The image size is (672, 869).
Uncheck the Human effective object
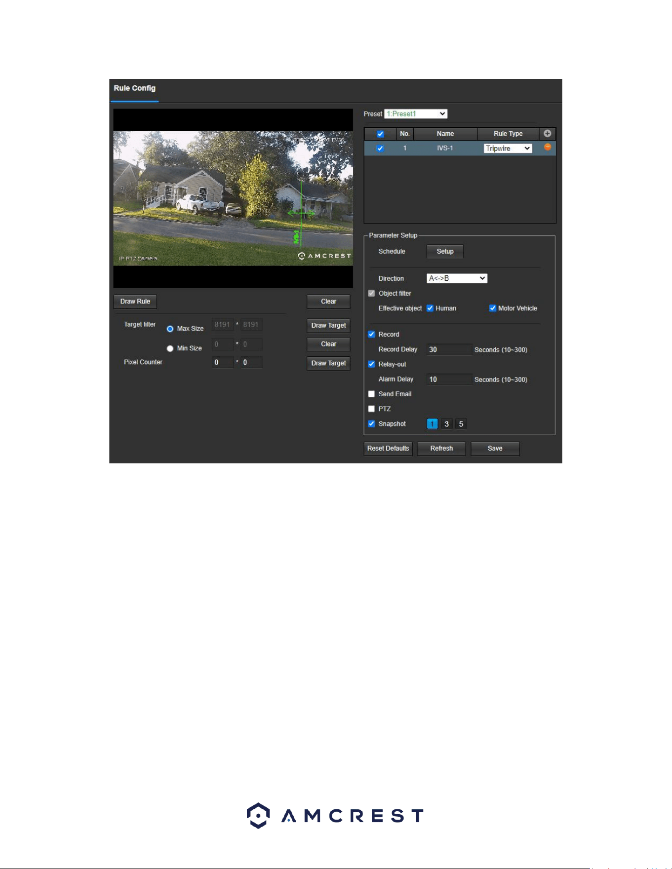[430, 308]
